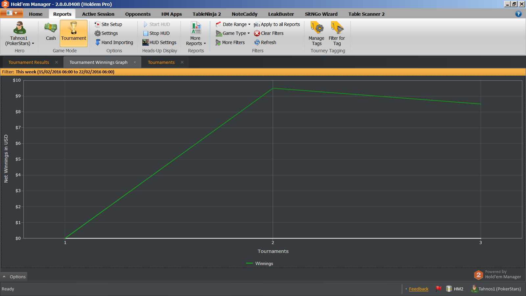The image size is (526, 296).
Task: Click the Winnings legend green swatch
Action: pyautogui.click(x=250, y=263)
